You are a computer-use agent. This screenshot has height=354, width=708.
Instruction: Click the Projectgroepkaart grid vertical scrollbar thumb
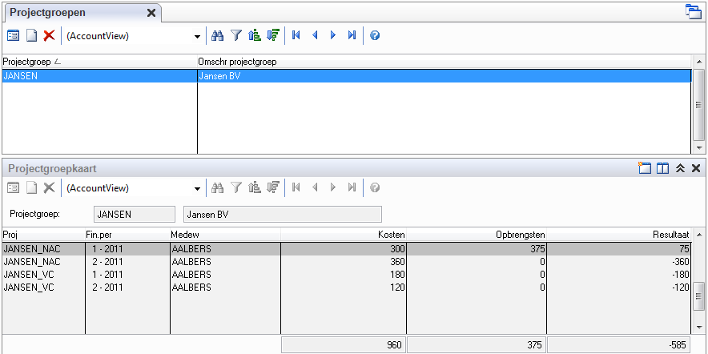tap(698, 296)
